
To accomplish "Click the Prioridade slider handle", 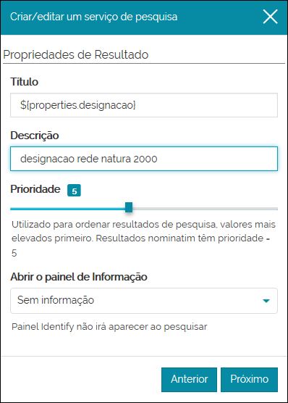I will point(129,207).
